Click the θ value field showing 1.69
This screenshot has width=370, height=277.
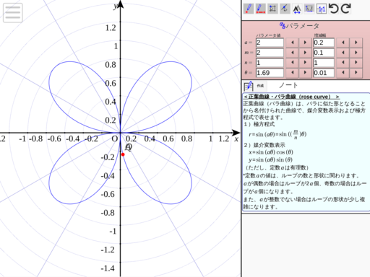[270, 73]
